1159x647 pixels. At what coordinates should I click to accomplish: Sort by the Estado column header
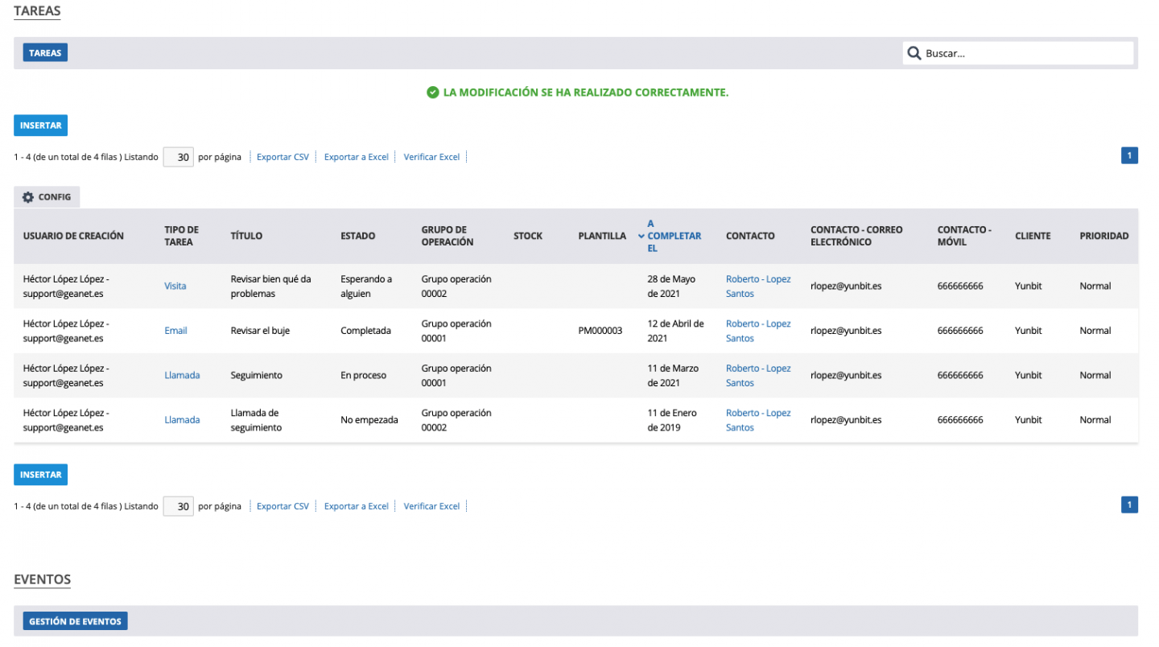(x=357, y=236)
